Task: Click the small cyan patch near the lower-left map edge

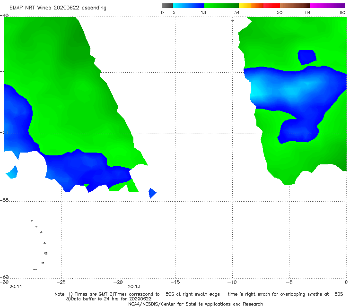Action: [x=12, y=172]
